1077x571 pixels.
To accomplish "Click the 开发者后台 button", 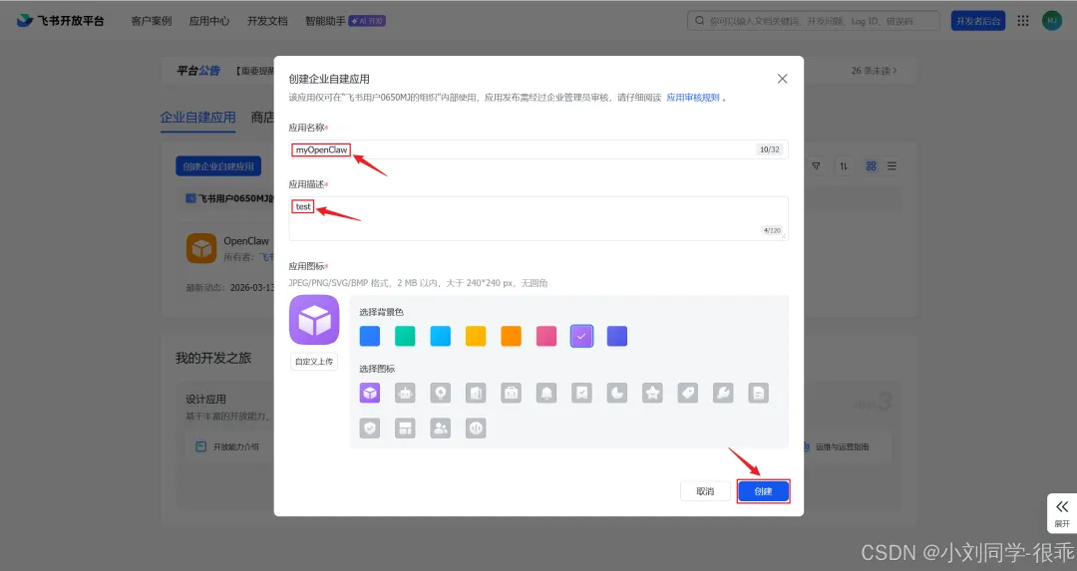I will [x=978, y=21].
